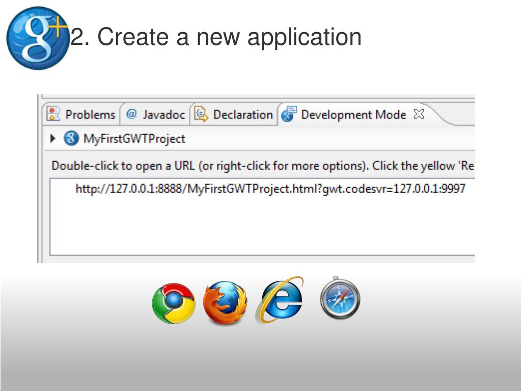
Task: Select the MyFirstGWTProject entry
Action: pyautogui.click(x=134, y=138)
